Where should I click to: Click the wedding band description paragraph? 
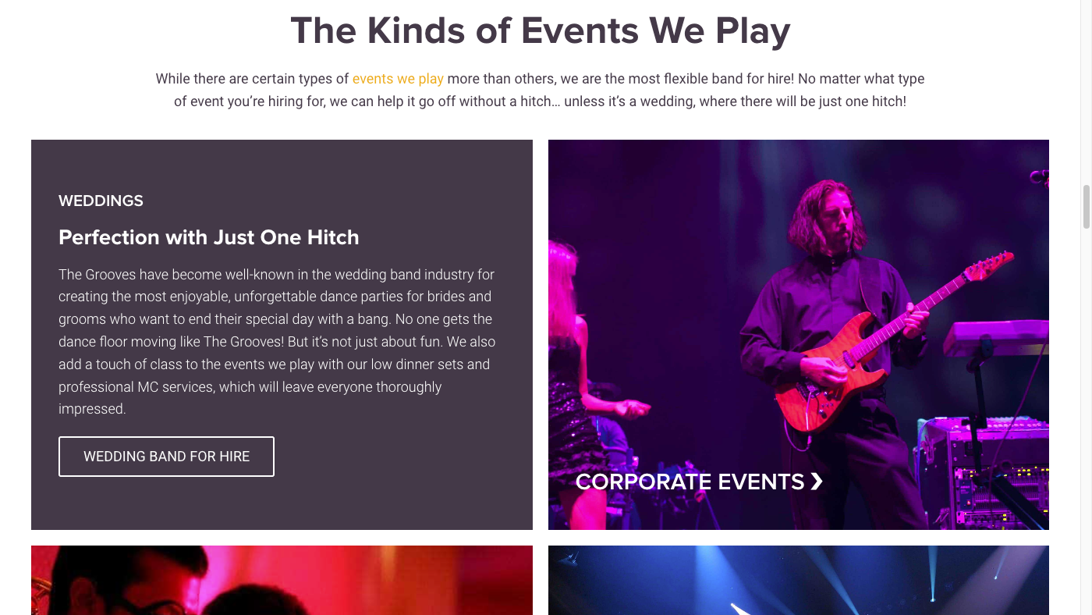(277, 341)
